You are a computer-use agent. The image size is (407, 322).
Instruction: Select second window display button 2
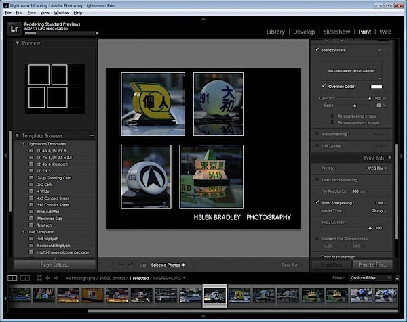click(25, 278)
